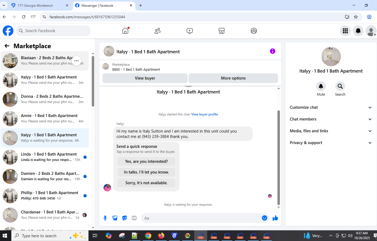The image size is (377, 241).
Task: Click the $800 - 1 Bed 1 Bath Apartment listing text
Action: 136,69
